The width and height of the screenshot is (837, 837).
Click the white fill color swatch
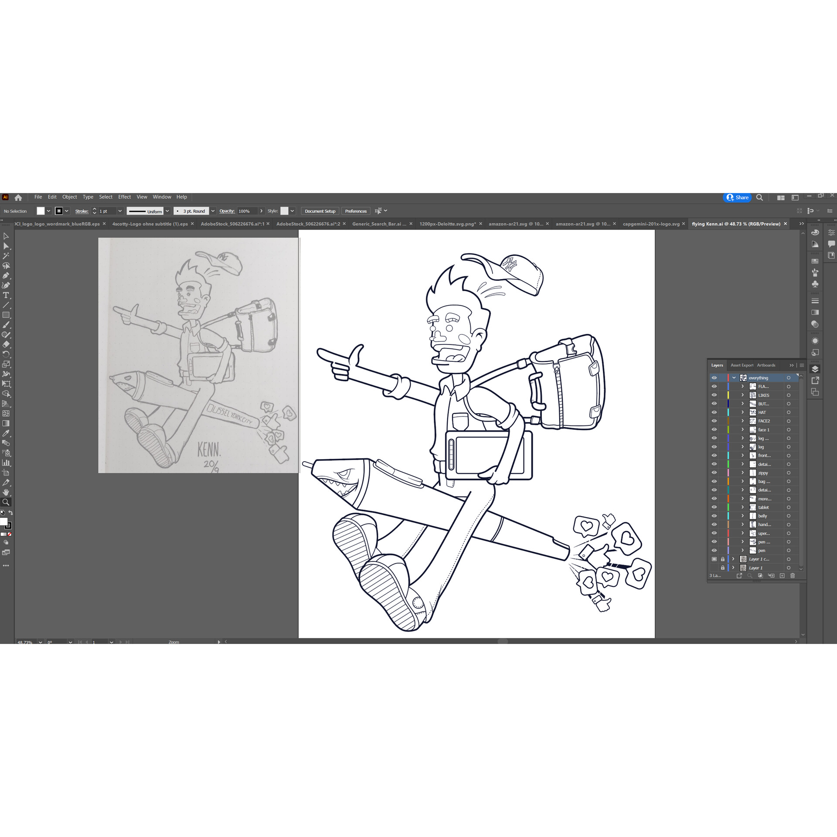click(41, 211)
